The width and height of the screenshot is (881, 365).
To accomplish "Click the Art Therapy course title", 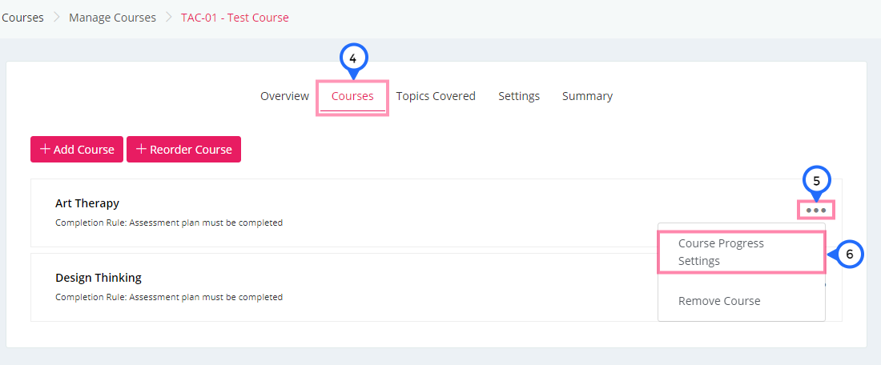I will [87, 203].
